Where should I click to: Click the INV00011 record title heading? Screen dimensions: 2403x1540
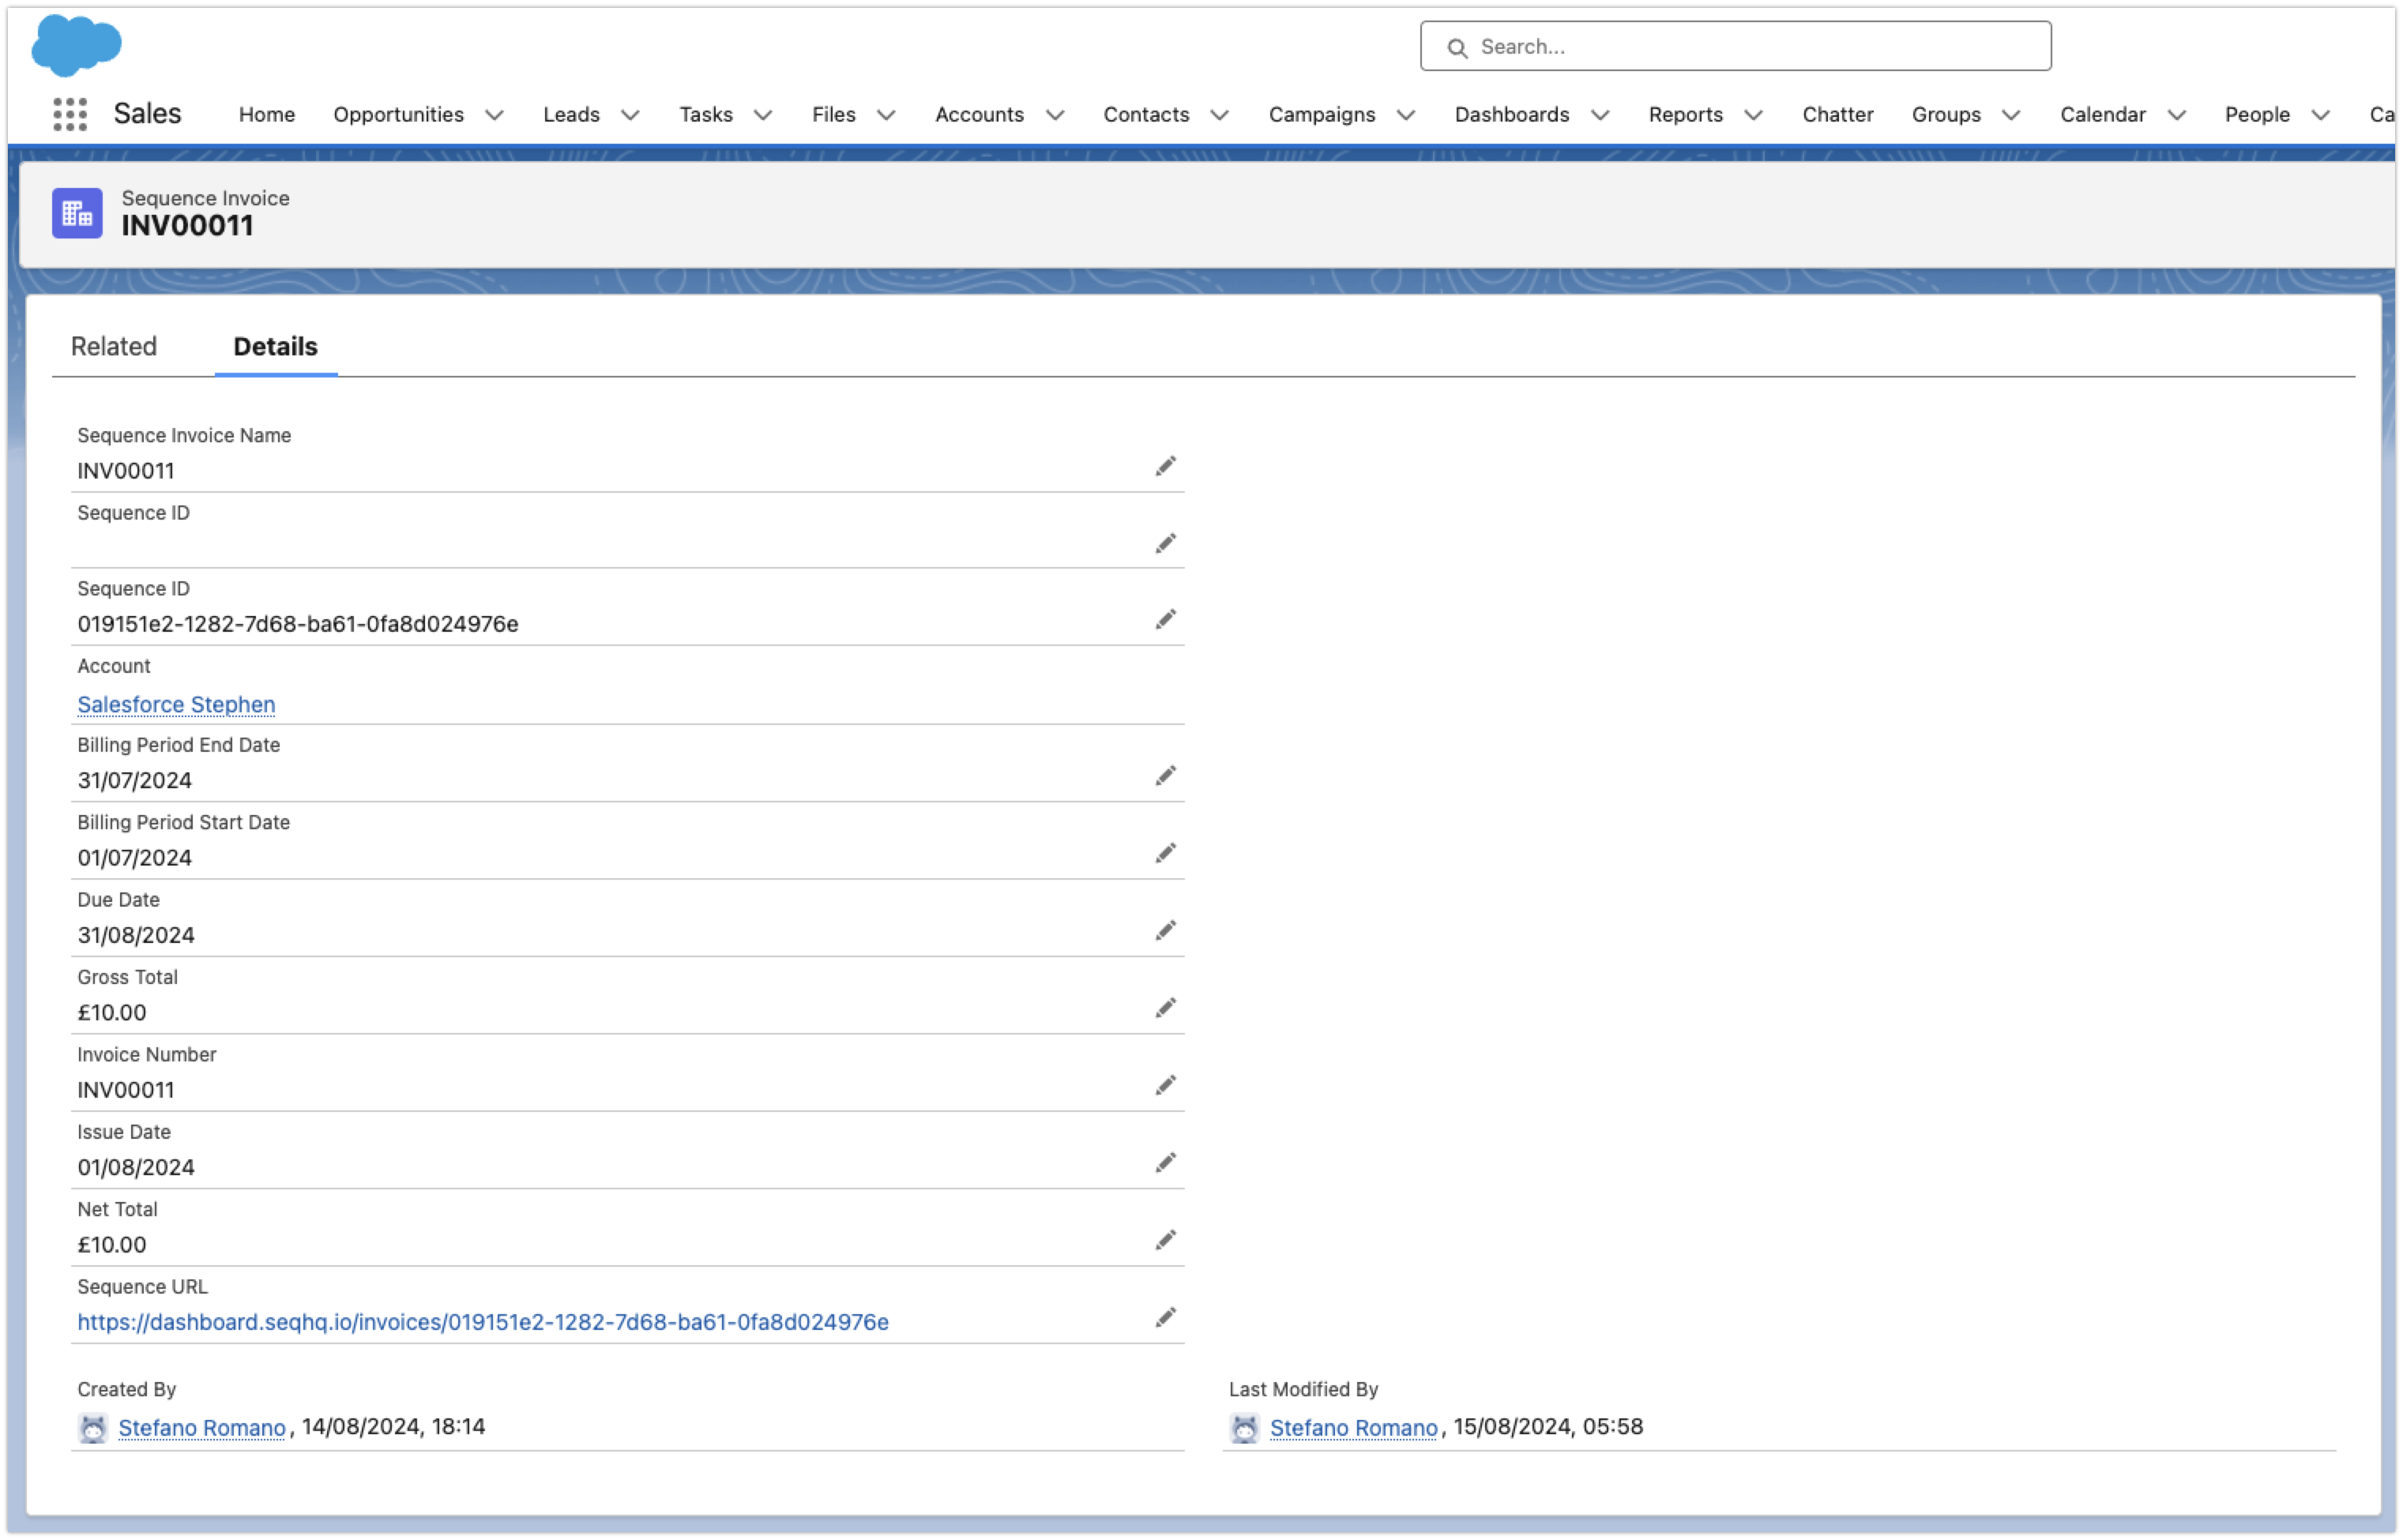pos(187,226)
